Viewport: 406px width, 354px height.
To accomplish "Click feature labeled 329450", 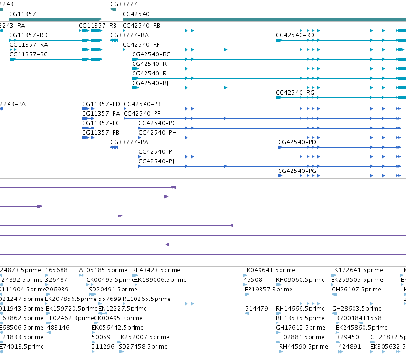I will [348, 338].
